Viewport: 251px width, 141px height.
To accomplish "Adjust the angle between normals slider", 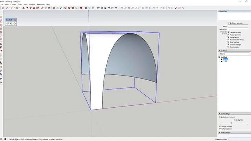I will (231, 123).
